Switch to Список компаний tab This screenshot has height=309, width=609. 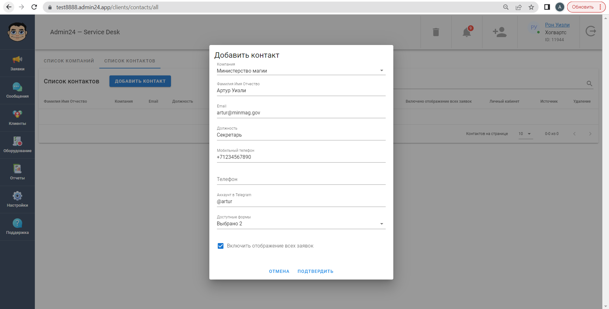click(x=69, y=61)
